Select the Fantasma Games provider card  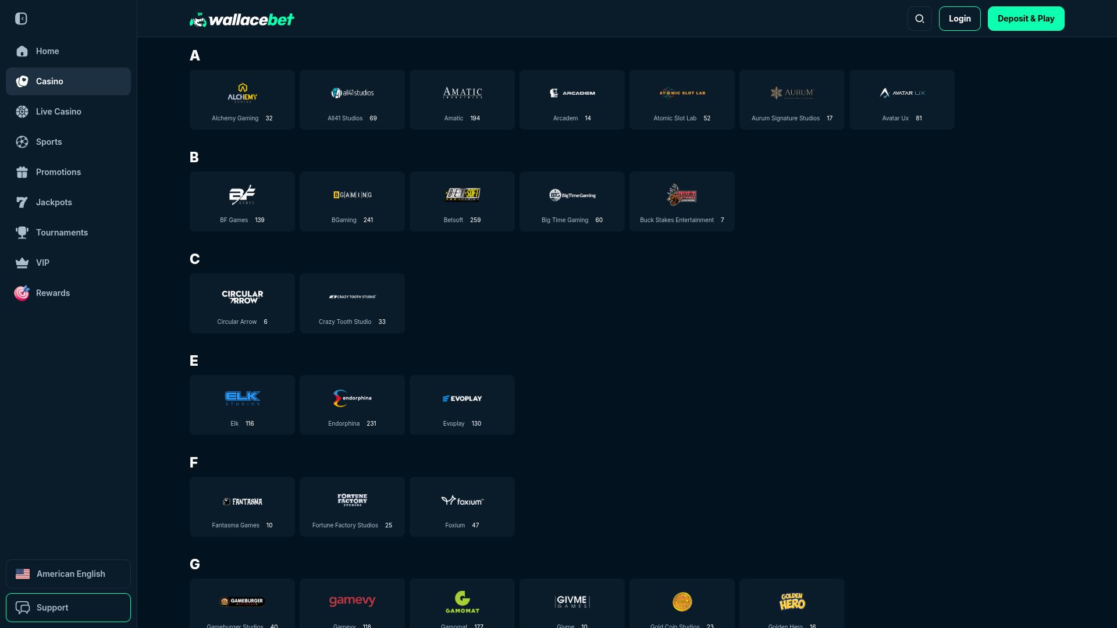click(x=242, y=506)
